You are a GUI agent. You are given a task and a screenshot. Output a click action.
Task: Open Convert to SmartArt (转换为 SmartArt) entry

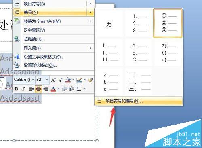53,21
